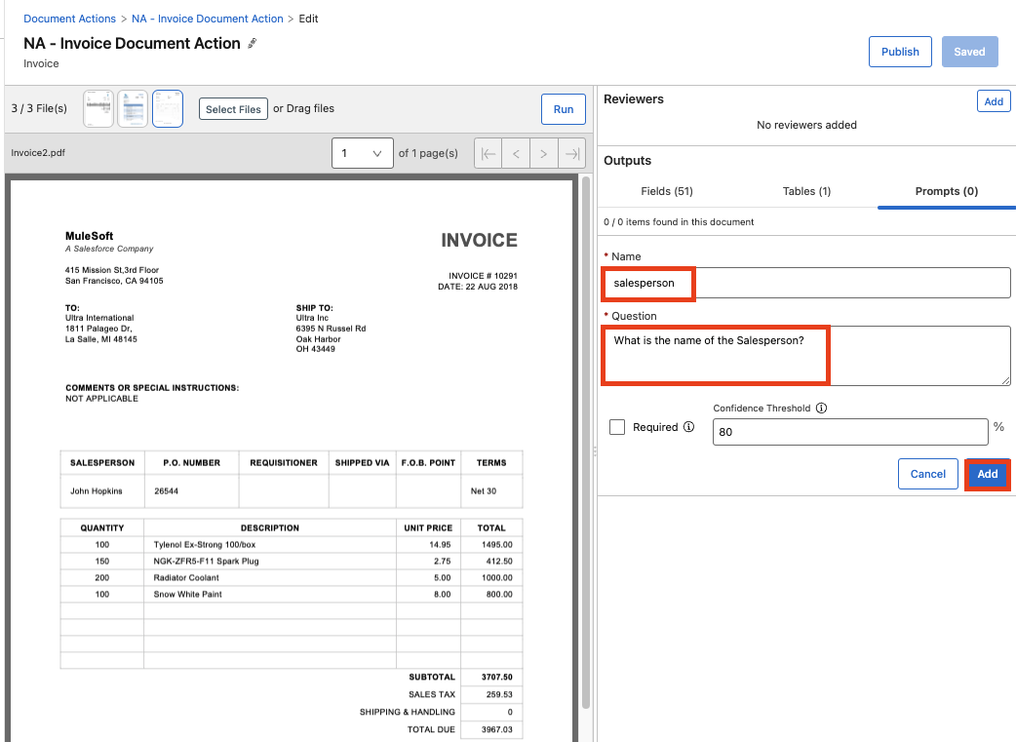The image size is (1016, 742).
Task: Click the TOTAL DUE value 3967.03
Action: 497,729
